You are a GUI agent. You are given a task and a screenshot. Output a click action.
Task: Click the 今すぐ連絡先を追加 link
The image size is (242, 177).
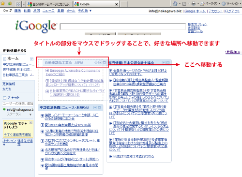(x=17, y=134)
